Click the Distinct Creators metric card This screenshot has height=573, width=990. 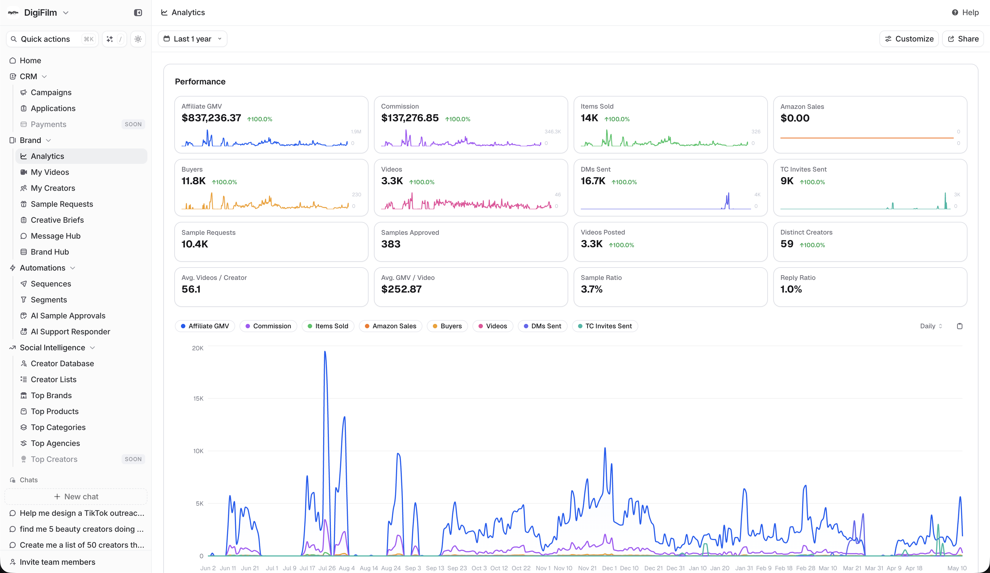(x=870, y=241)
